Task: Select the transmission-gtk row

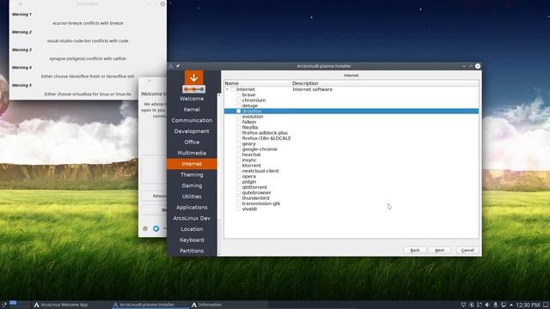Action: (x=351, y=203)
